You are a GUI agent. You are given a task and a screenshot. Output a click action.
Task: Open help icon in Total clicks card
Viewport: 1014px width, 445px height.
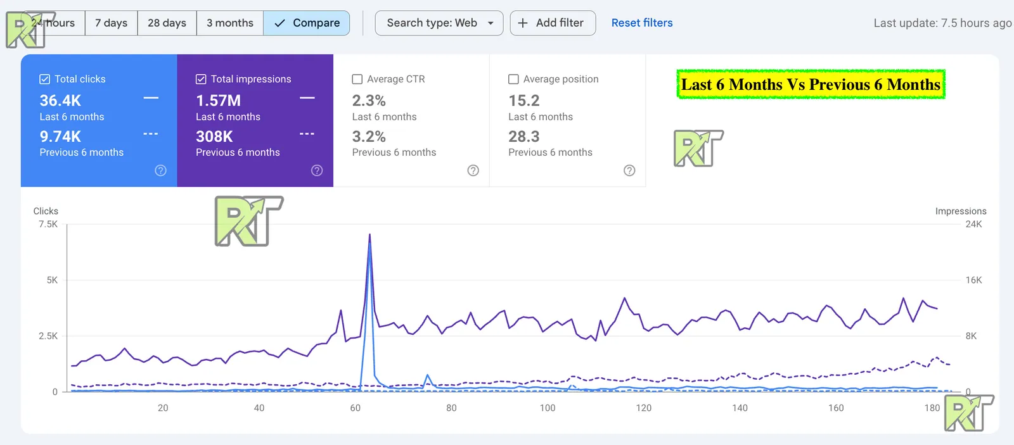pos(161,170)
